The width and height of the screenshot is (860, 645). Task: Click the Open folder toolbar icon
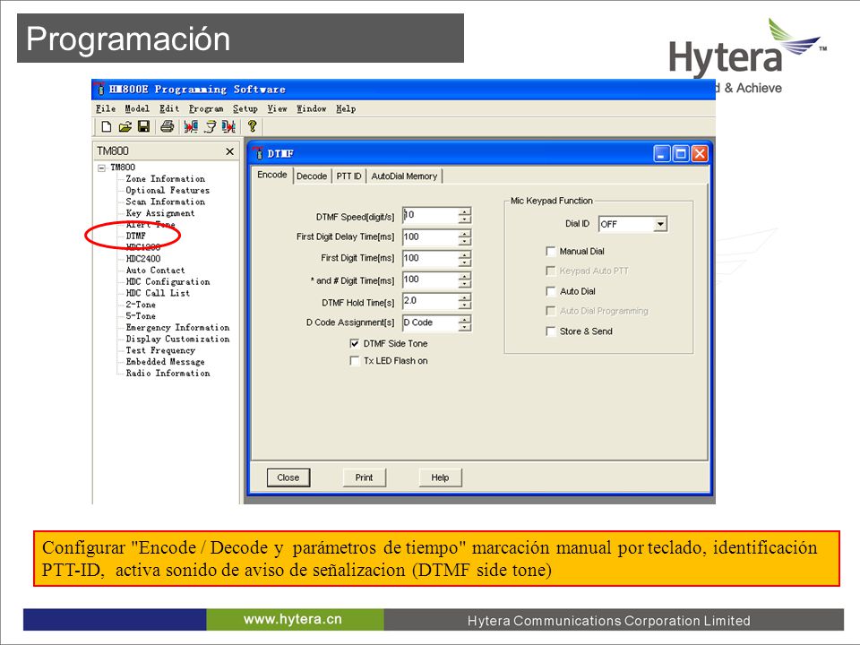125,127
